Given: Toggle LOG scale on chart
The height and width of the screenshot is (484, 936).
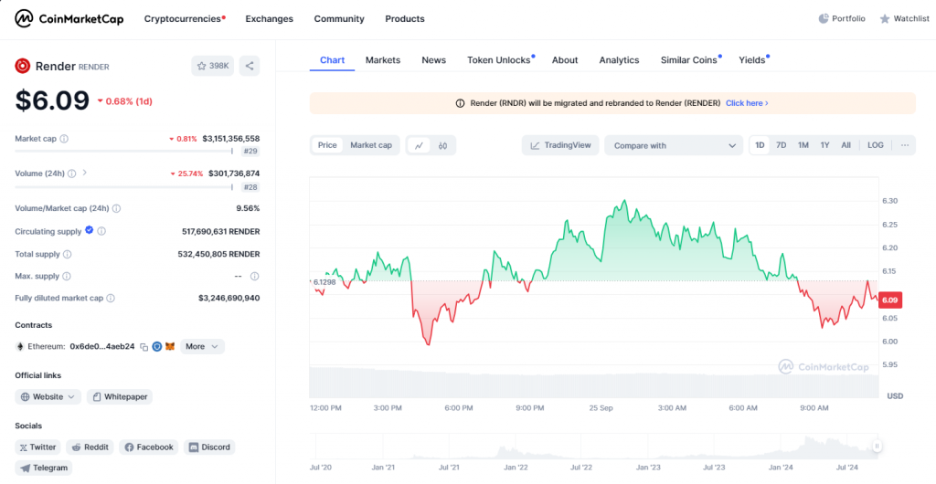Looking at the screenshot, I should 876,145.
